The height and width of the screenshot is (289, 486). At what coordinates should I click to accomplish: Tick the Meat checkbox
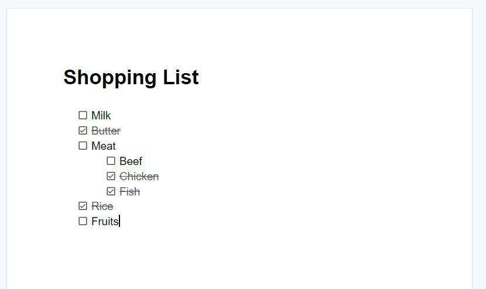tap(83, 146)
